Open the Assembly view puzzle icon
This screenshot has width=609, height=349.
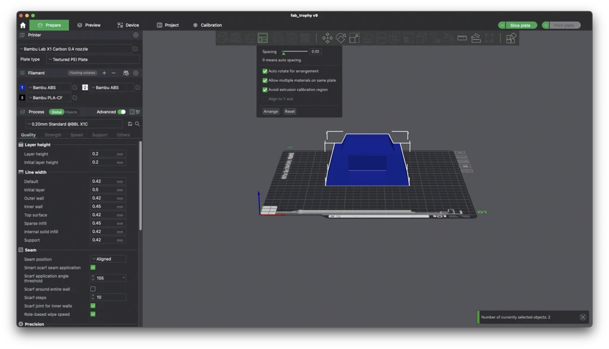click(x=511, y=38)
